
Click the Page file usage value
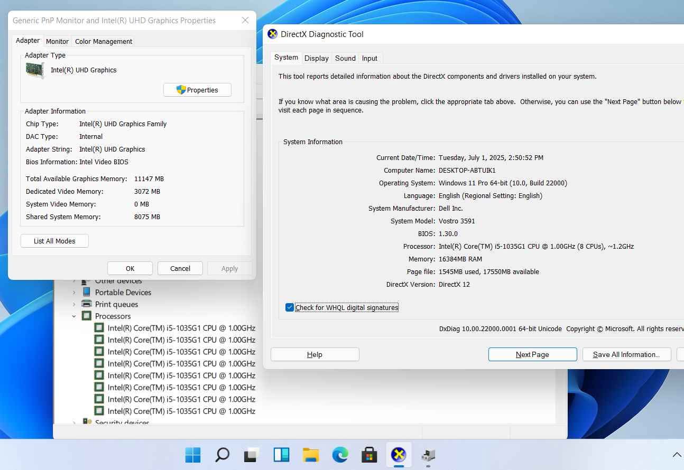pos(489,272)
